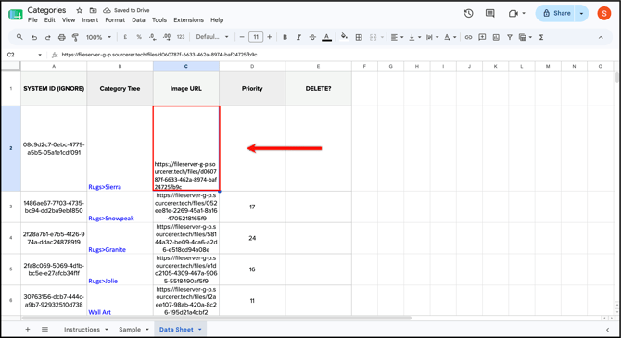
Task: Switch to the Instructions sheet tab
Action: 82,330
